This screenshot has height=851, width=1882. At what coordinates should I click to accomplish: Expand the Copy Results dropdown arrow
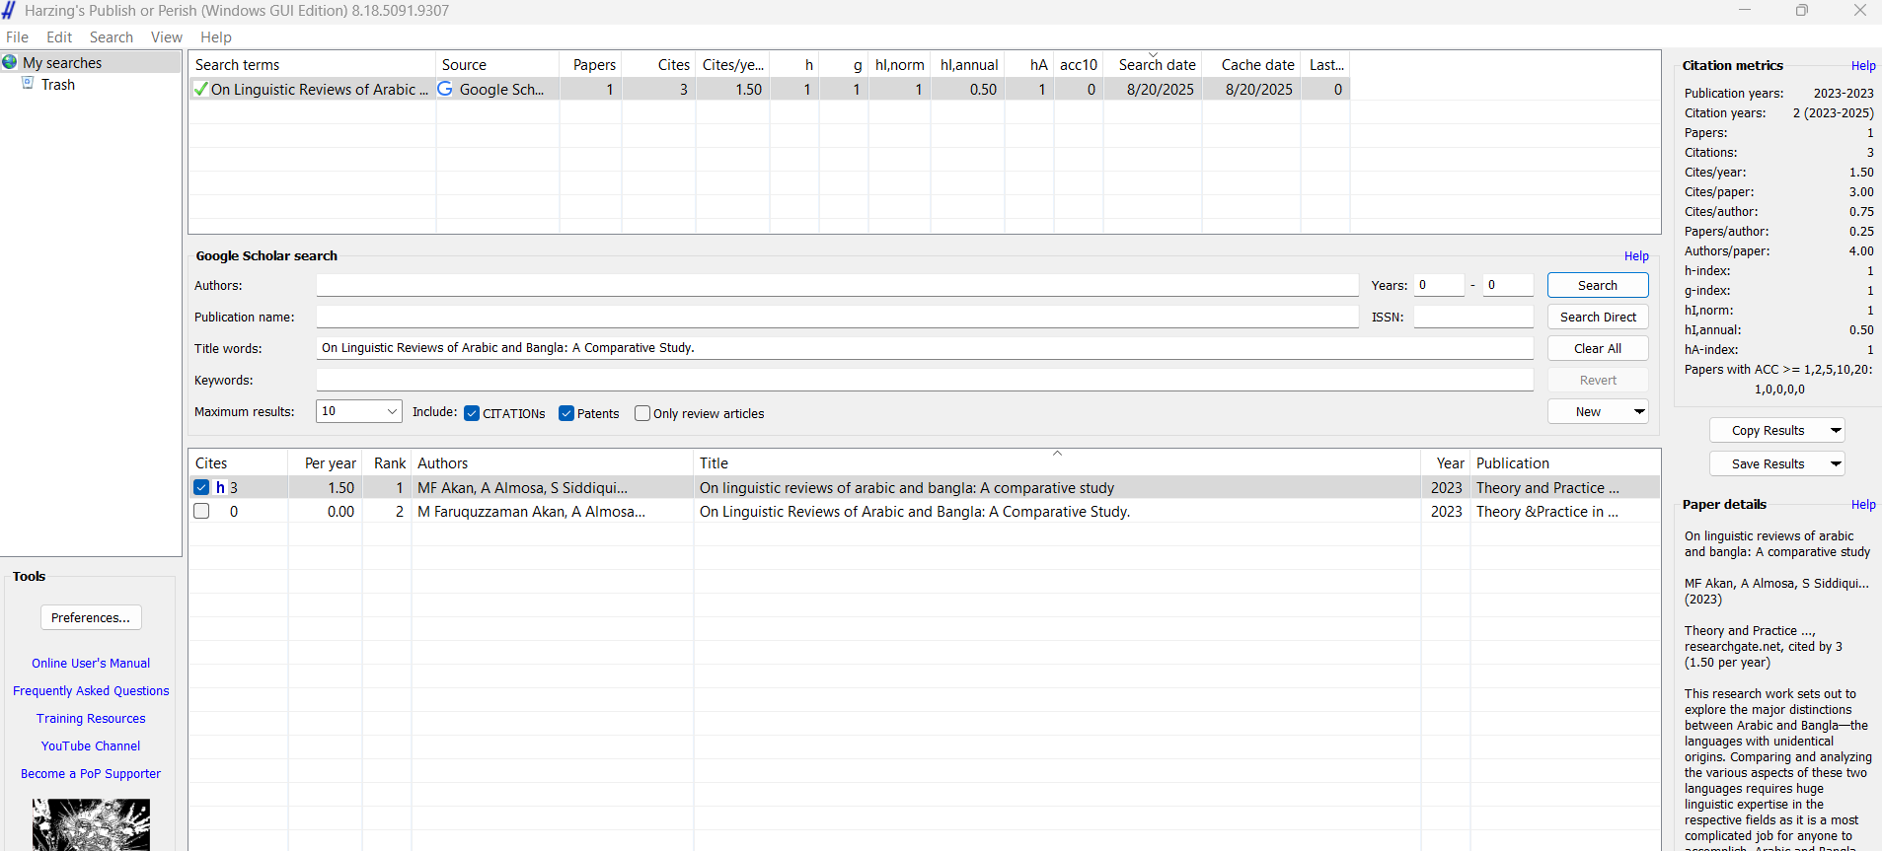(x=1835, y=430)
